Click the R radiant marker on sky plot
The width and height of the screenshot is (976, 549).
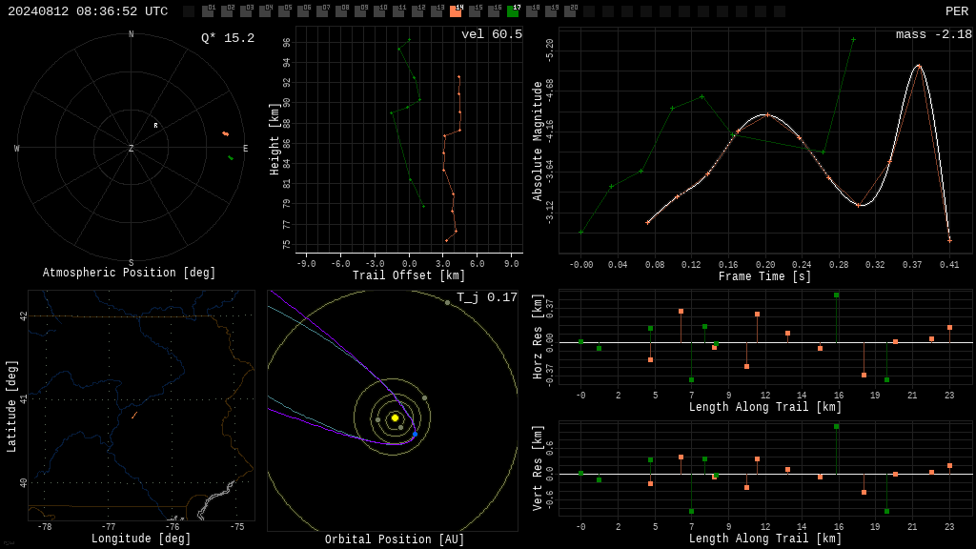[155, 126]
